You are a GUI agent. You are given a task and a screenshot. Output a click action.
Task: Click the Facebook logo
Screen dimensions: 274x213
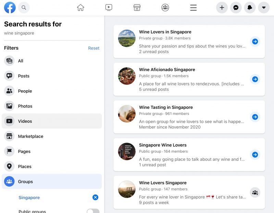[x=10, y=8]
